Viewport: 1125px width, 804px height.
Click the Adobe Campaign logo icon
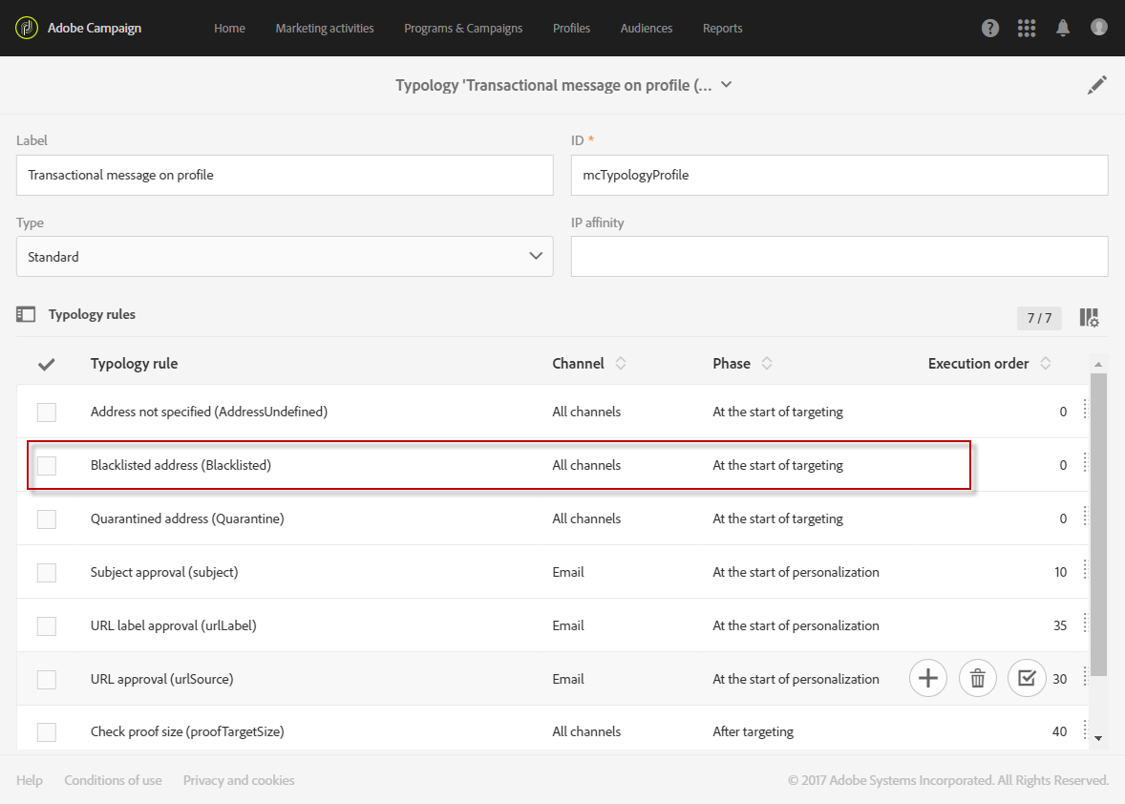27,28
